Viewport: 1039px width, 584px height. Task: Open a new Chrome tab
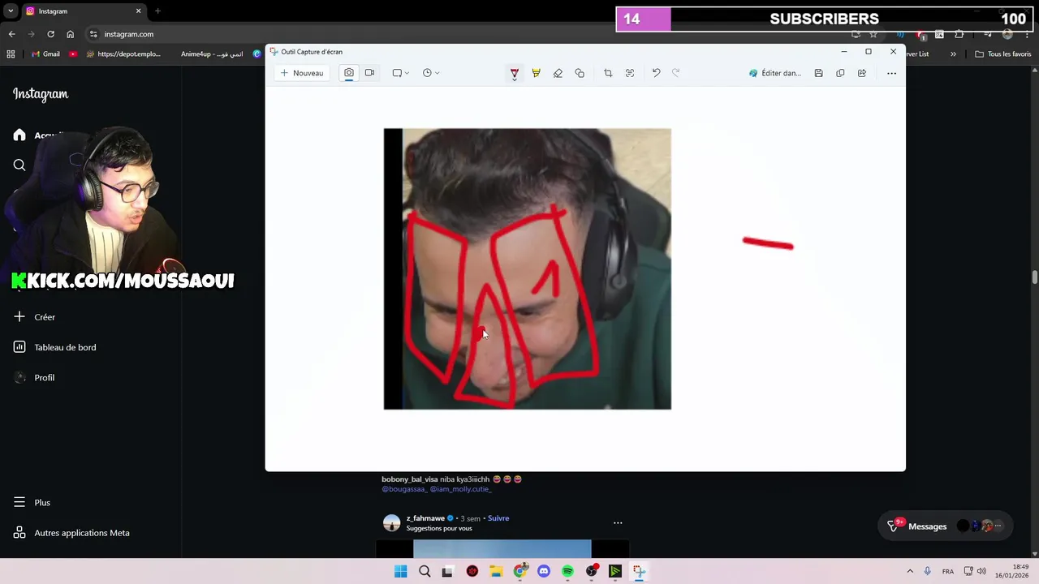157,11
